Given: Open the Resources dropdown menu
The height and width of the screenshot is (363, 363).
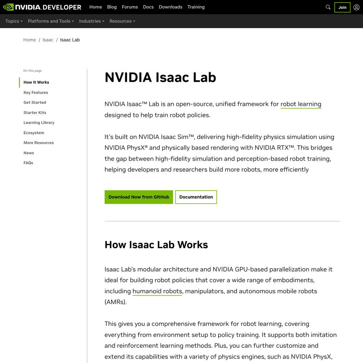Looking at the screenshot, I should 122,21.
